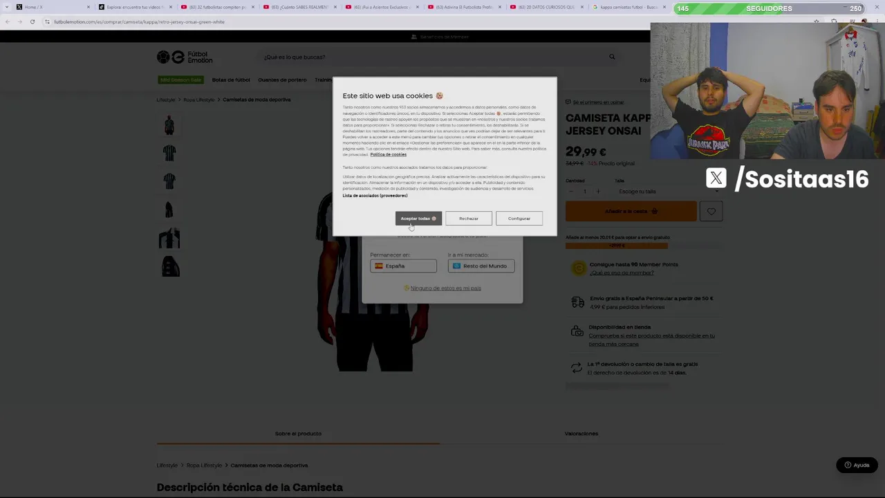Choose España in the market selector
The height and width of the screenshot is (498, 885).
(x=403, y=266)
